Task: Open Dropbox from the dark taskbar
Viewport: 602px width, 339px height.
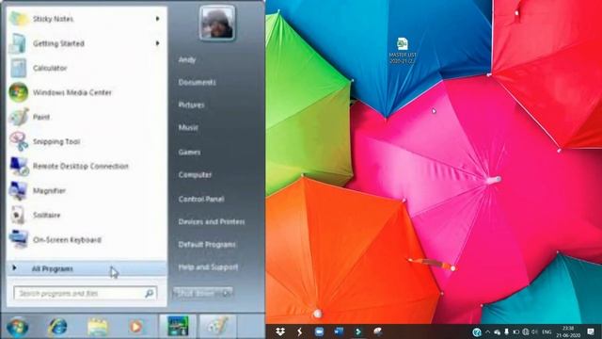Action: click(x=280, y=331)
